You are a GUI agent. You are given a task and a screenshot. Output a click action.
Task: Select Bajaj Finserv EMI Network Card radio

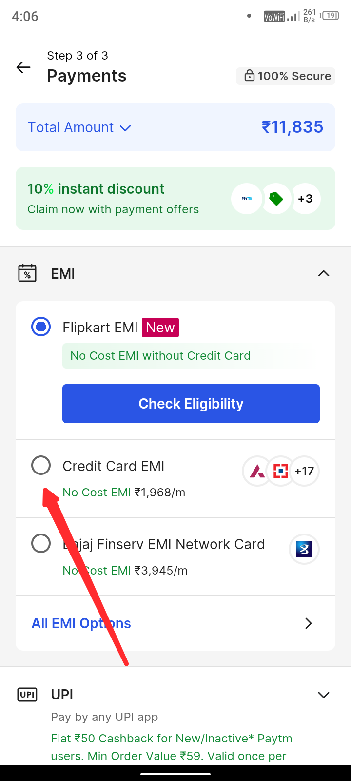41,544
